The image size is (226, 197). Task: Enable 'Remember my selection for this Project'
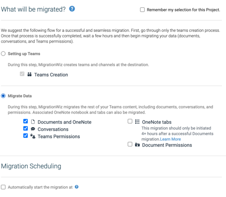(142, 10)
